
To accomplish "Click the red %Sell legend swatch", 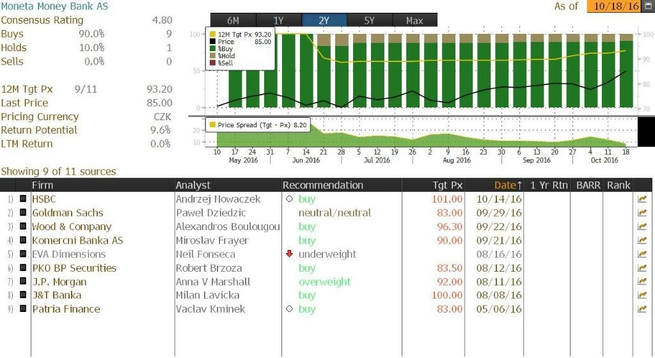I will tap(212, 63).
